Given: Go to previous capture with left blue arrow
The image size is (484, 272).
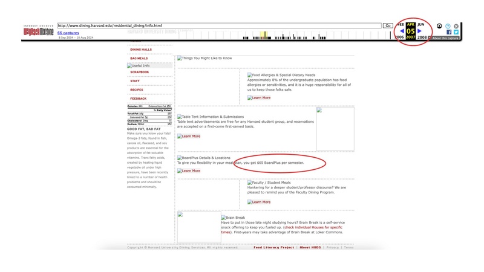Looking at the screenshot, I should point(402,31).
